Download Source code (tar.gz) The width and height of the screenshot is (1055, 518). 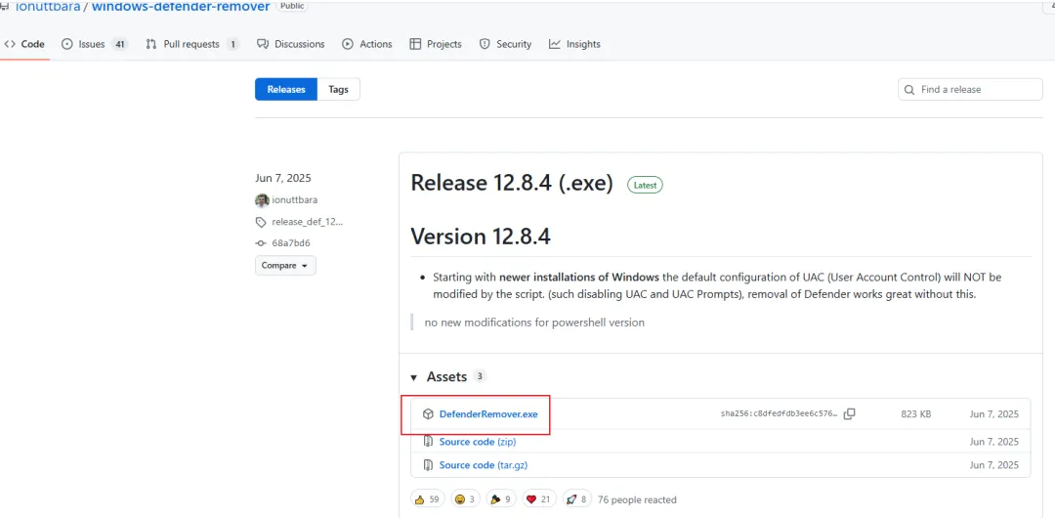coord(484,465)
